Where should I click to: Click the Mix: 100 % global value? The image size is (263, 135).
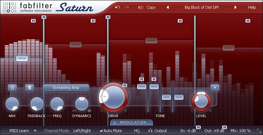pos(241,131)
